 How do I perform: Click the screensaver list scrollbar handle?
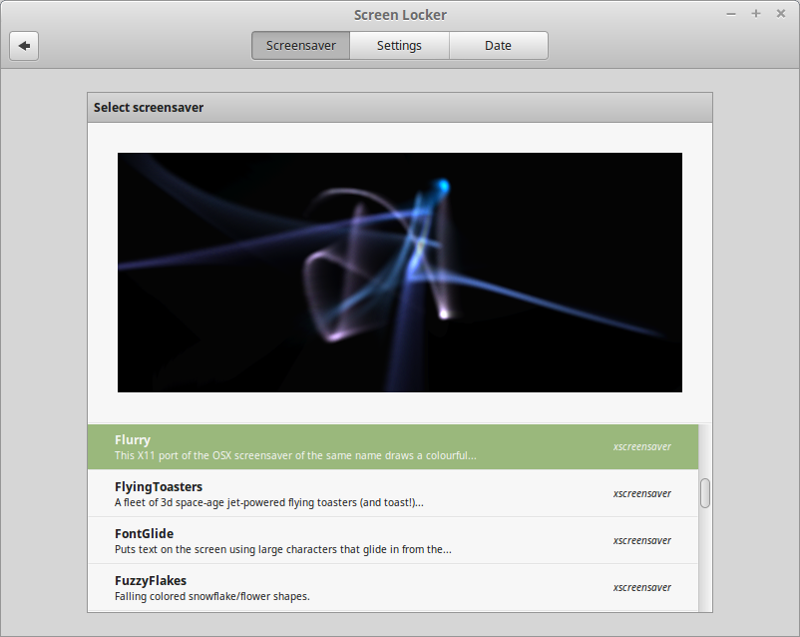point(705,493)
